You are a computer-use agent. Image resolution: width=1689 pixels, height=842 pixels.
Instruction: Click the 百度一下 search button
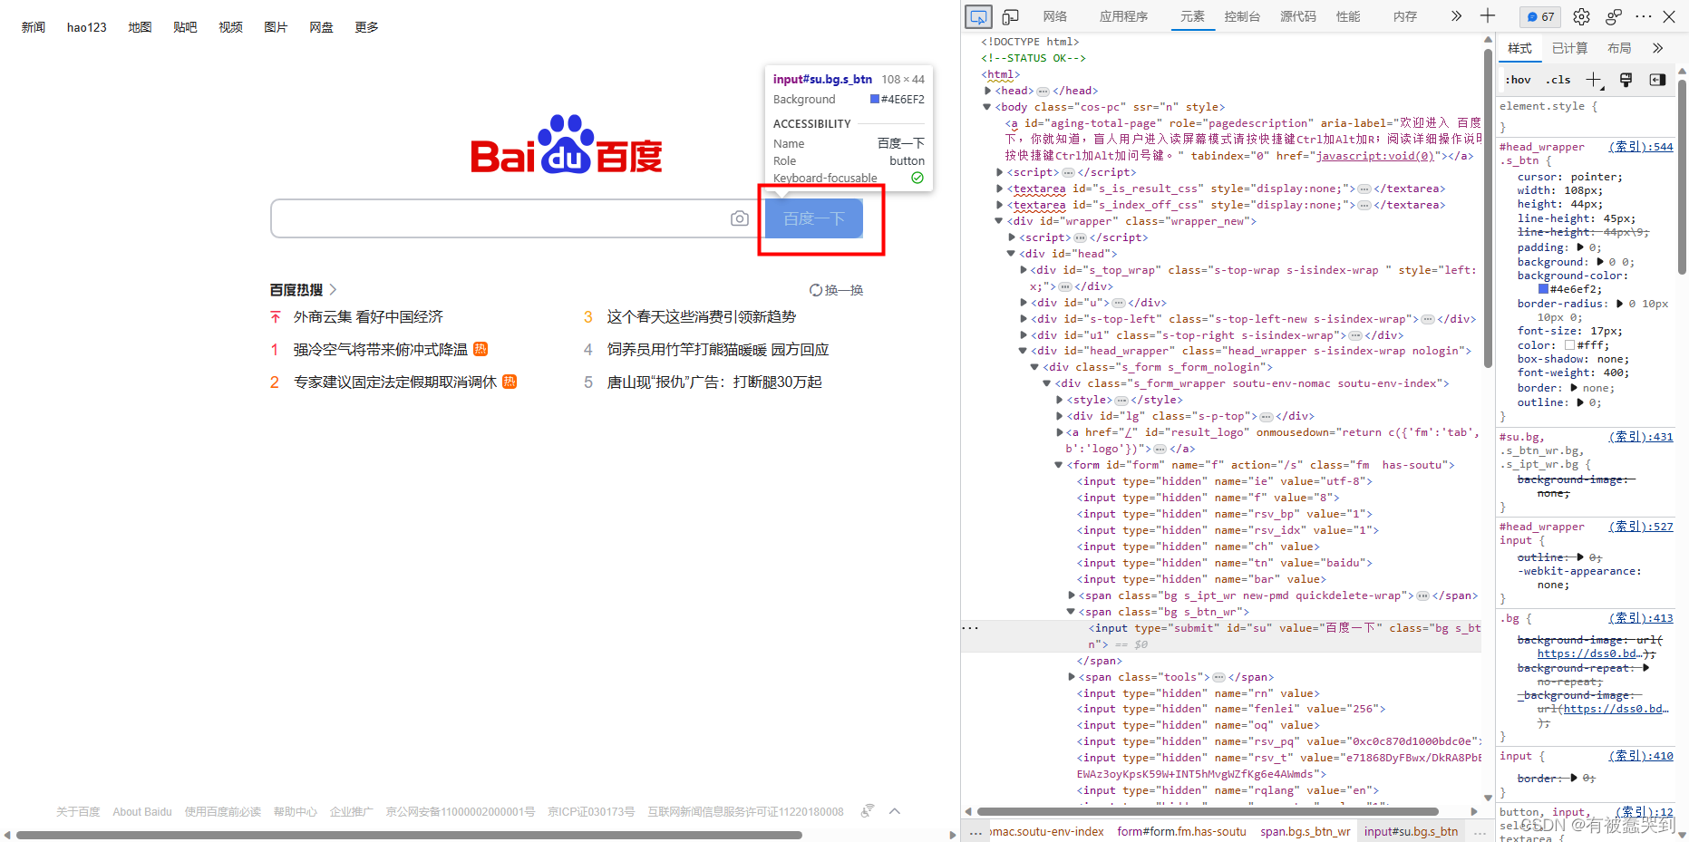click(814, 218)
